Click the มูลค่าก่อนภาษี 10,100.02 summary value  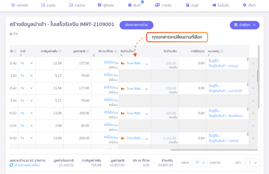66,165
